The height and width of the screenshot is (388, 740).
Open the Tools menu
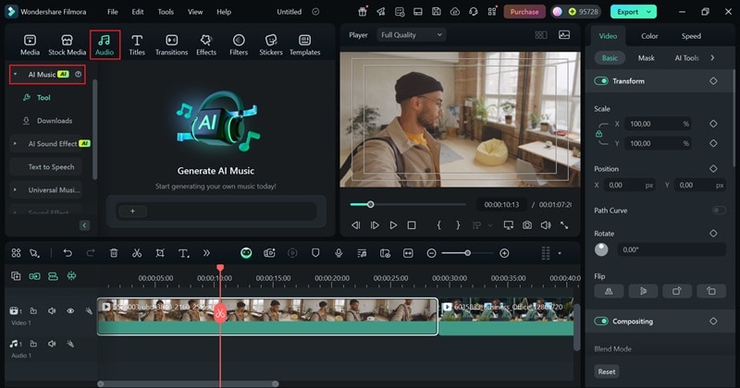coord(166,12)
